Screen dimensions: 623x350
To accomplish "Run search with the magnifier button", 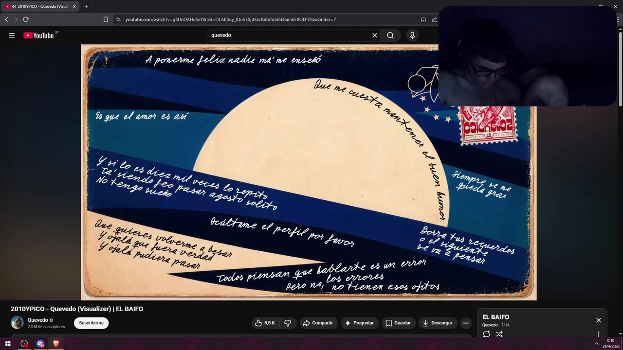I will (390, 35).
